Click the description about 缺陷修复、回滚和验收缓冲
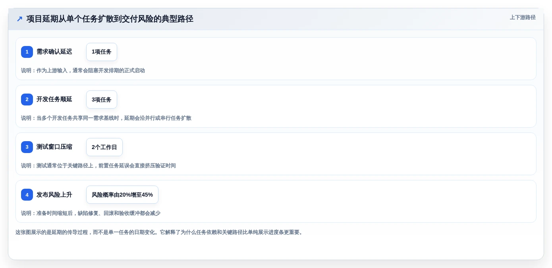The width and height of the screenshot is (552, 268). click(91, 213)
